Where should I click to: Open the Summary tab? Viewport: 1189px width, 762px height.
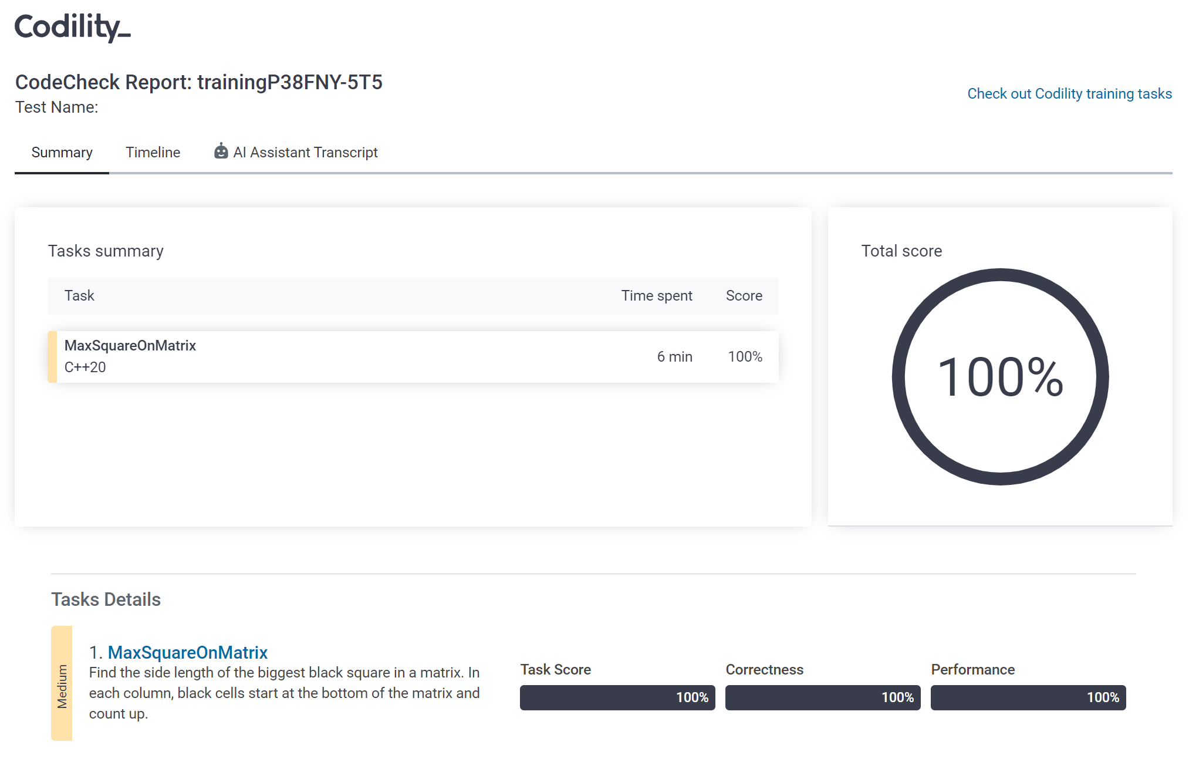click(x=62, y=153)
